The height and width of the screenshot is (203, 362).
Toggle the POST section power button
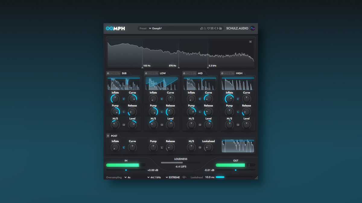tap(108, 136)
